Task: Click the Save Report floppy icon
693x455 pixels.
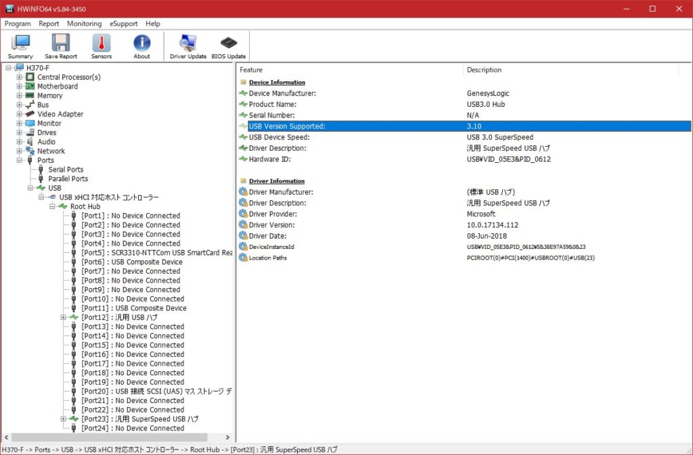Action: click(x=61, y=46)
